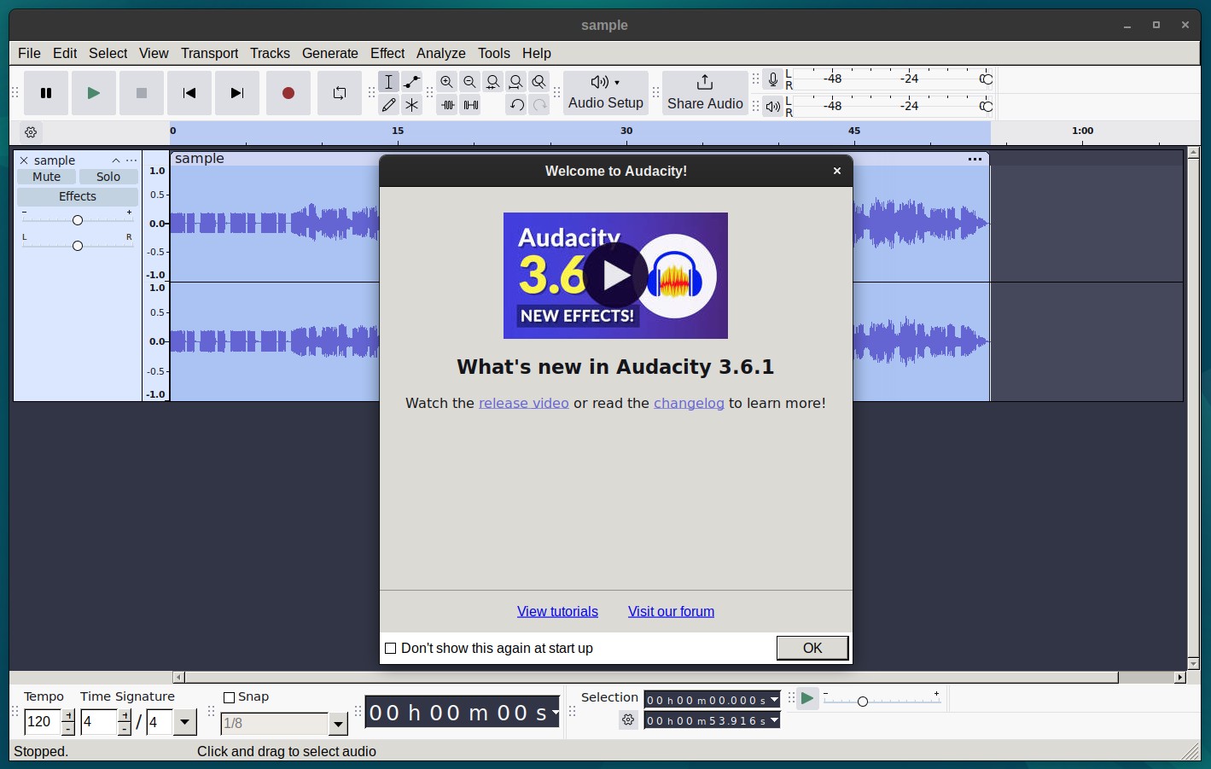1211x769 pixels.
Task: Open the sample track menu dots
Action: (131, 160)
